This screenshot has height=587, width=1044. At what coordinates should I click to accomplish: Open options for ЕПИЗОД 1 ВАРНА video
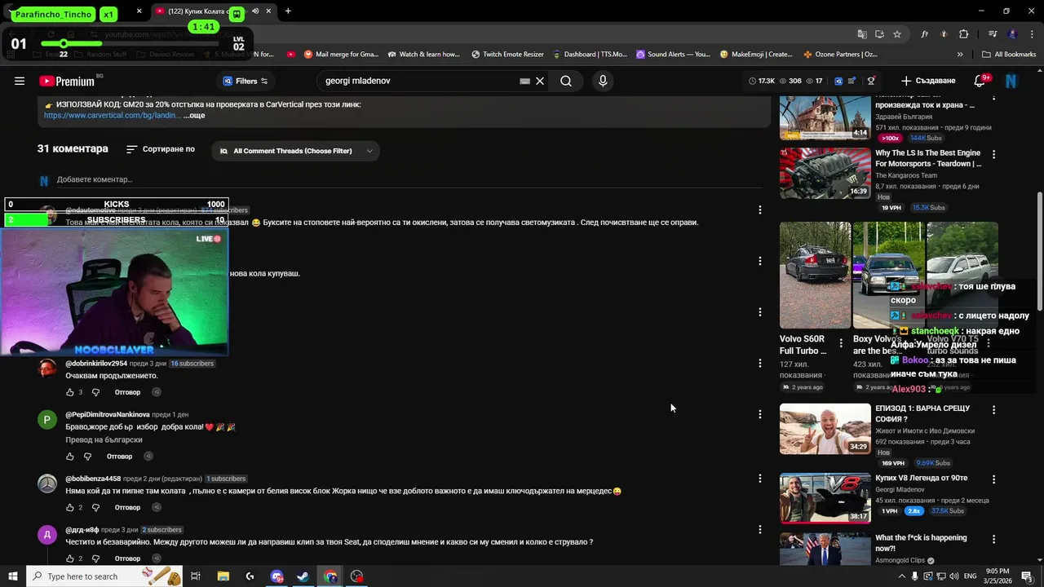coord(993,409)
